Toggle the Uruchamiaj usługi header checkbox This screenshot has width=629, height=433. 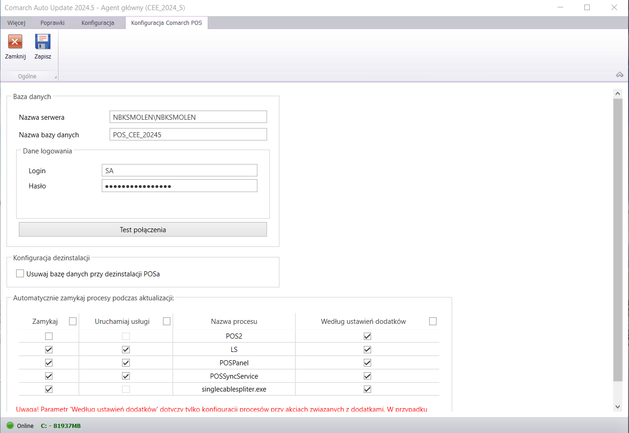tap(167, 322)
